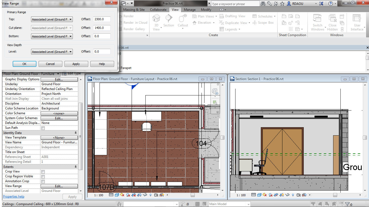The image size is (369, 207).
Task: Click OK in the View Range dialog
Action: pos(24,64)
